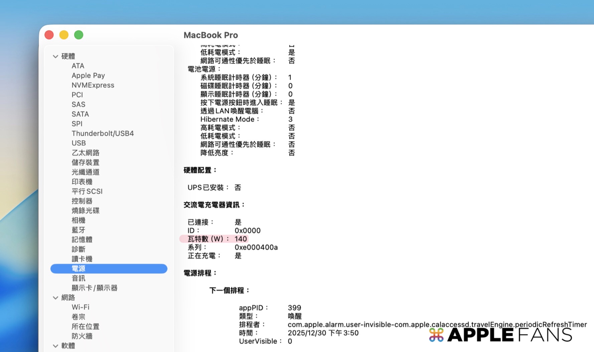The image size is (594, 352).
Task: Select USB in the hardware list
Action: [x=79, y=143]
